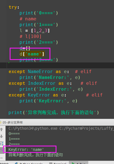Click the green Run play icon at the bottom
114x164 pixels.
coord(73,163)
